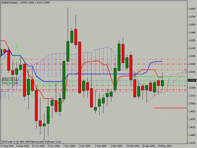Click the 2.6700 price scale label
The image size is (197, 148).
(192, 17)
